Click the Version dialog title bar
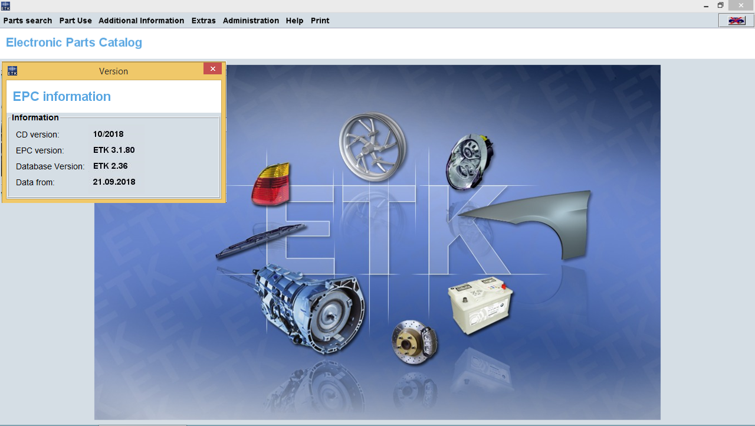Image resolution: width=755 pixels, height=426 pixels. coord(113,71)
